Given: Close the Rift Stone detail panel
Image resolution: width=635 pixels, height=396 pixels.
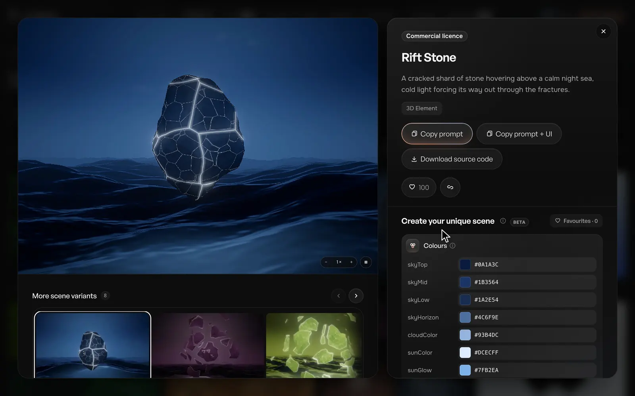Looking at the screenshot, I should [x=603, y=31].
